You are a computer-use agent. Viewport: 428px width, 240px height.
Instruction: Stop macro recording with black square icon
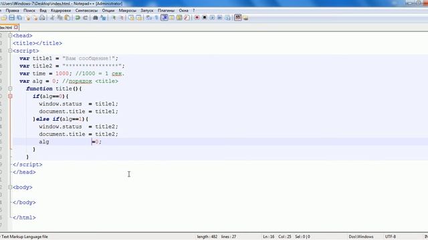click(x=205, y=18)
